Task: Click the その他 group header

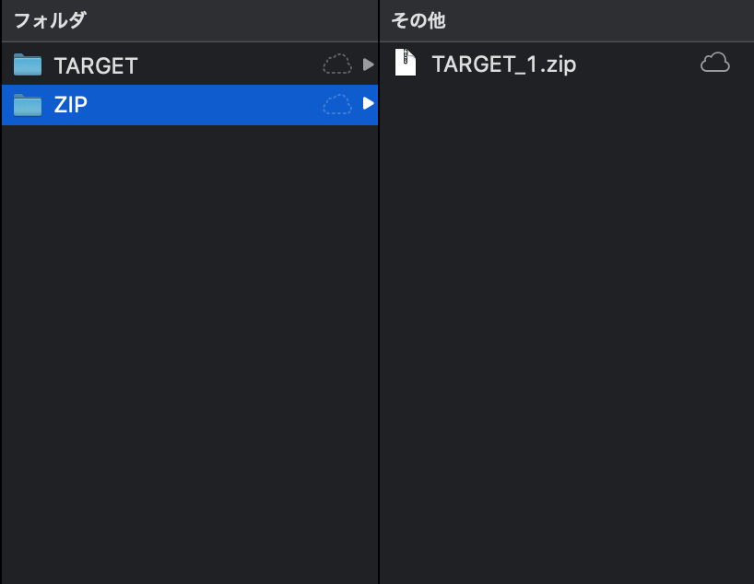Action: (418, 20)
